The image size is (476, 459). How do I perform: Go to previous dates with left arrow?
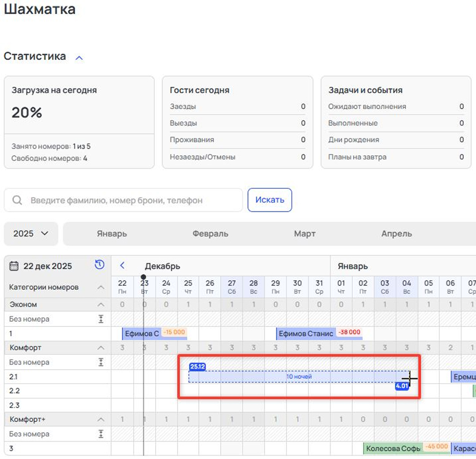(x=122, y=266)
